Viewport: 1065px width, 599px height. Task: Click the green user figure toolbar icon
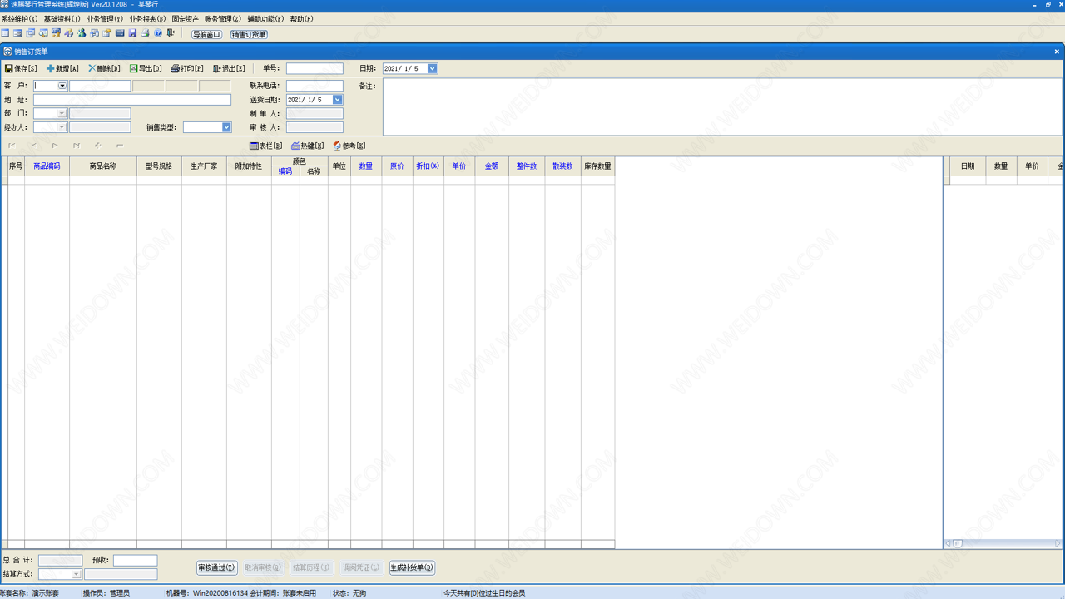pos(82,33)
